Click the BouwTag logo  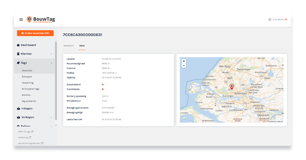[x=41, y=20]
